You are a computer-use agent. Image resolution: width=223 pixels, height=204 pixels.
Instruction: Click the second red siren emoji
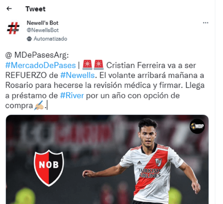coord(98,65)
